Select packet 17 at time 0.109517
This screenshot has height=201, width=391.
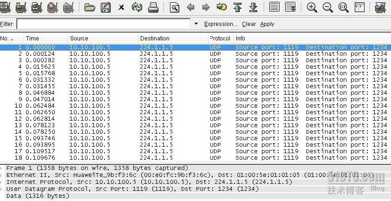coord(195,151)
